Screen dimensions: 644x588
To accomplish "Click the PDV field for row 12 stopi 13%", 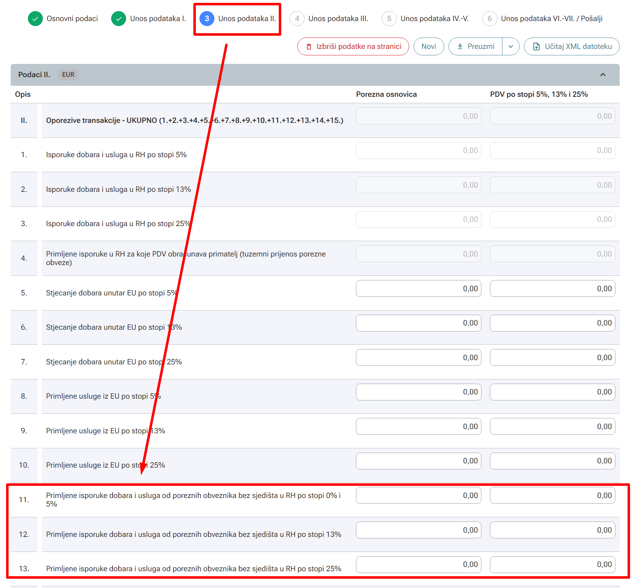I will pos(553,530).
